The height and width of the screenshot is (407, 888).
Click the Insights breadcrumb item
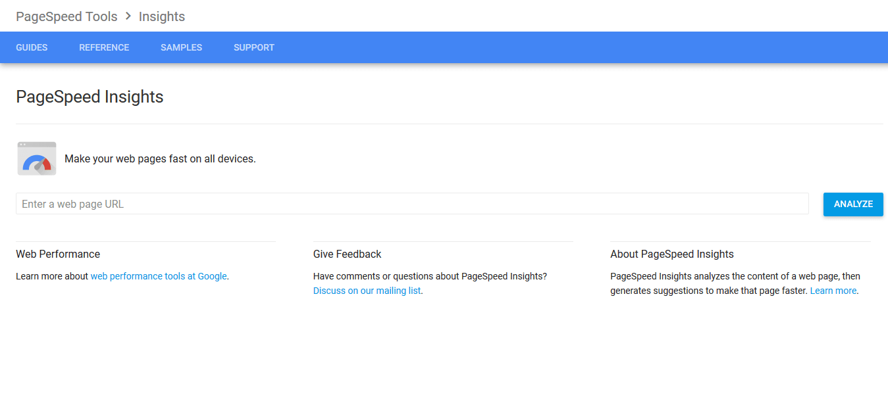(162, 16)
